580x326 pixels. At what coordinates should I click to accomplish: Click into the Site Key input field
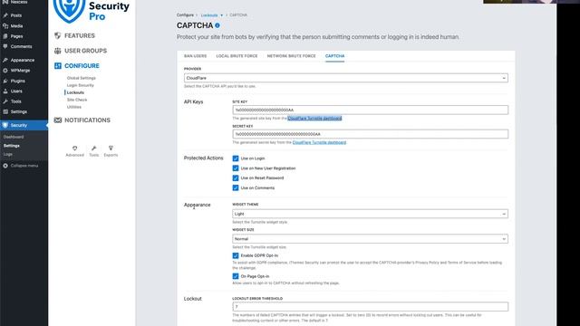pos(370,110)
